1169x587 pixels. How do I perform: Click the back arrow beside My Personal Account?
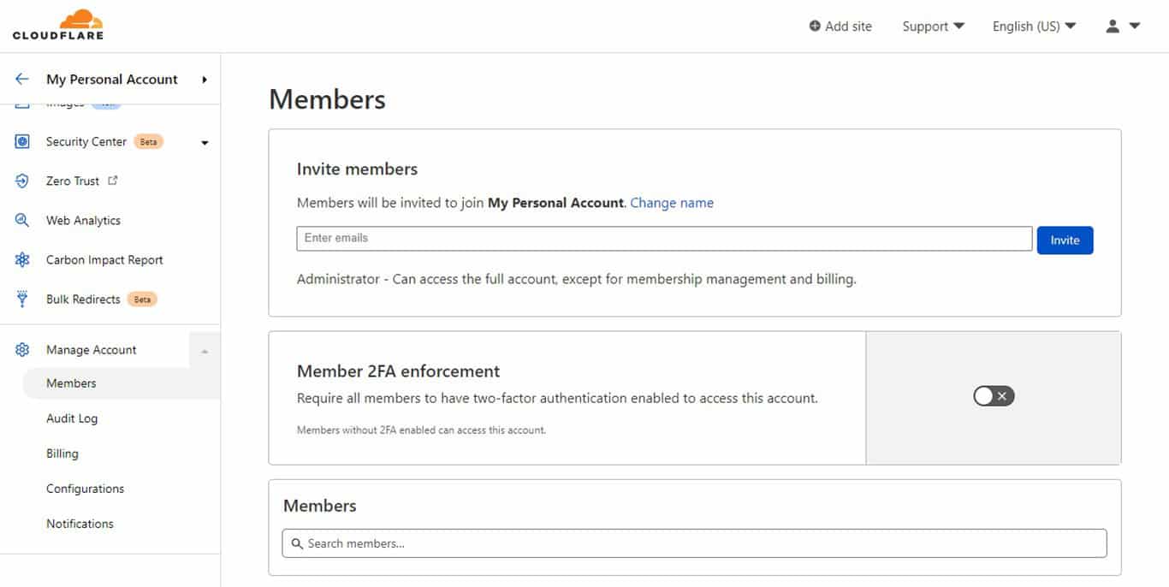[22, 79]
